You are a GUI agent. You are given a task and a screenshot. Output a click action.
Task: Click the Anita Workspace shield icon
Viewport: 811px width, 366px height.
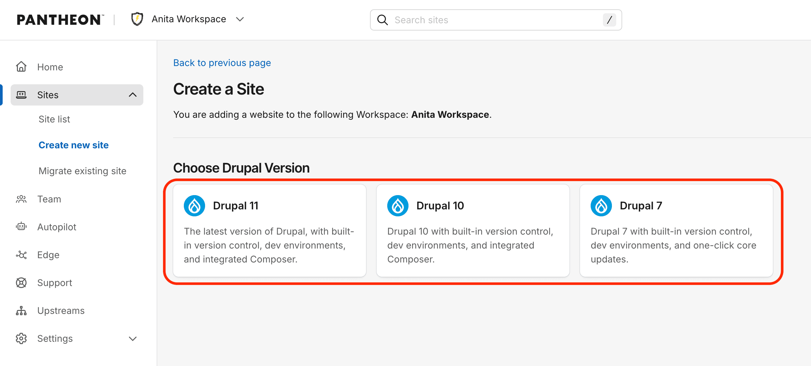coord(137,19)
